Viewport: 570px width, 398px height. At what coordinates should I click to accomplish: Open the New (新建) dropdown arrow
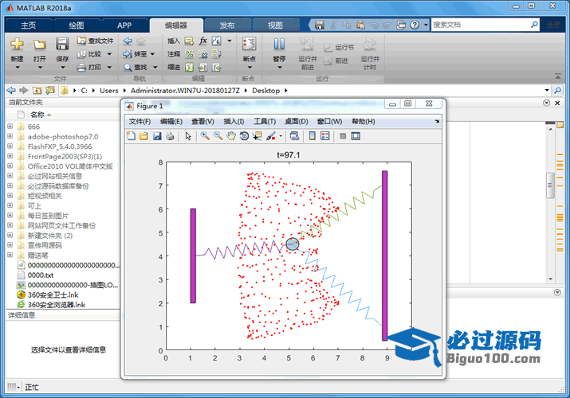[17, 68]
